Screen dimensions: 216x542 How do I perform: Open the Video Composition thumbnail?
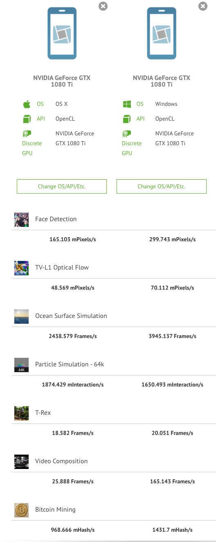click(x=21, y=462)
